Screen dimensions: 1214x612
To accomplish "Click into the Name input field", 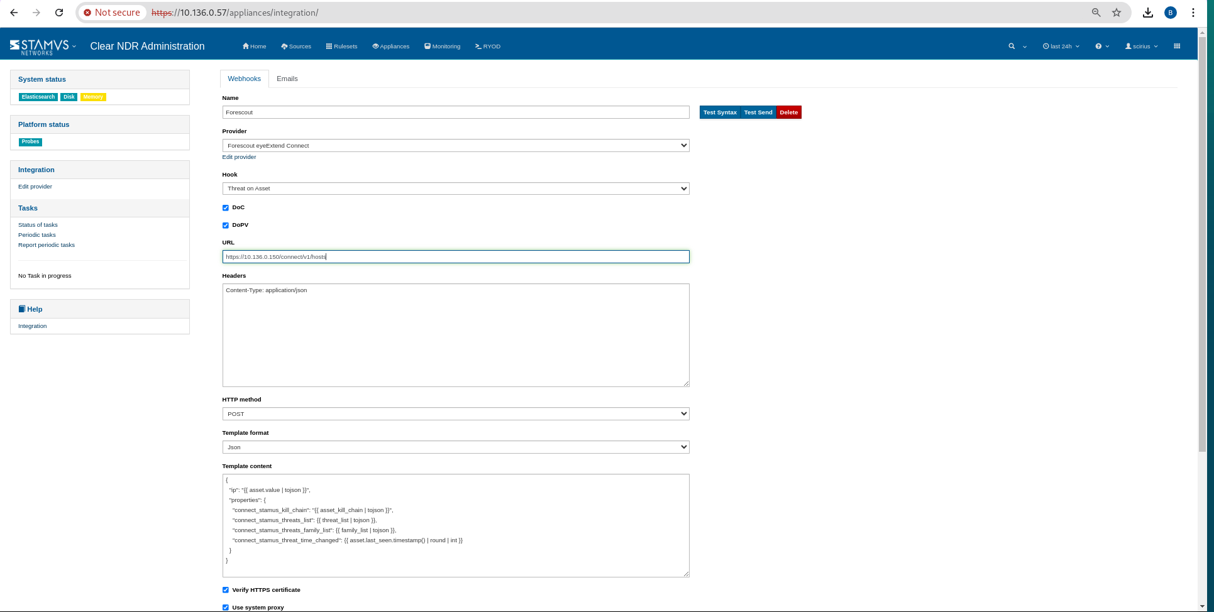I will (x=455, y=112).
